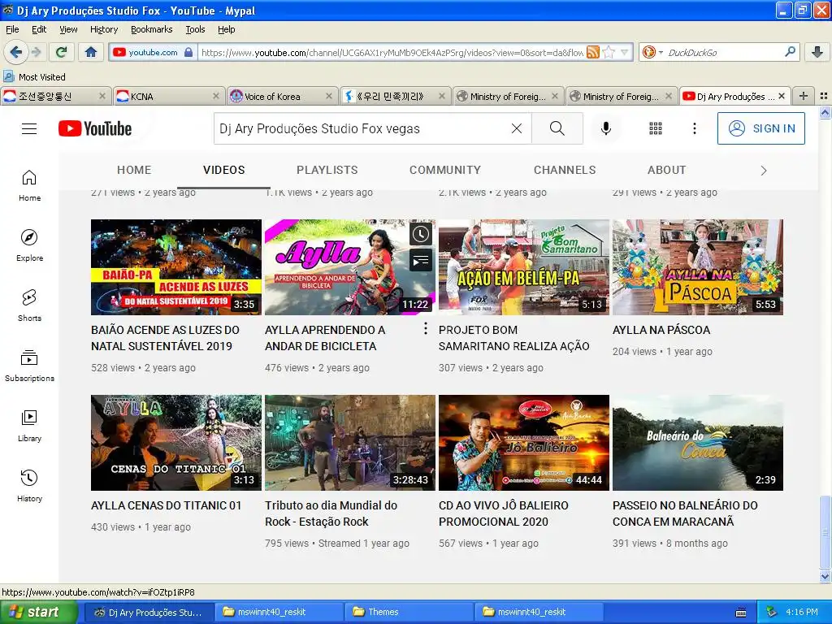Open the YouTube hamburger guide menu

coord(29,128)
